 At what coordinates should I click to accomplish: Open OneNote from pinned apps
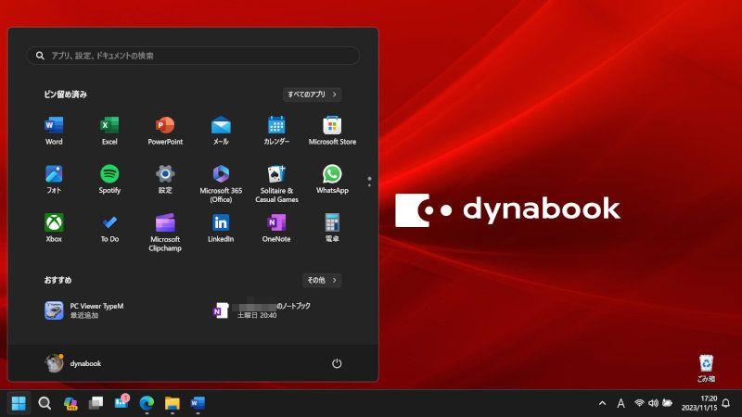[276, 228]
